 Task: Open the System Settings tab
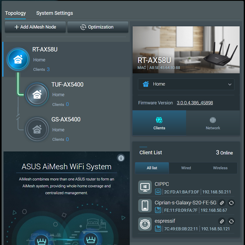pos(54,13)
